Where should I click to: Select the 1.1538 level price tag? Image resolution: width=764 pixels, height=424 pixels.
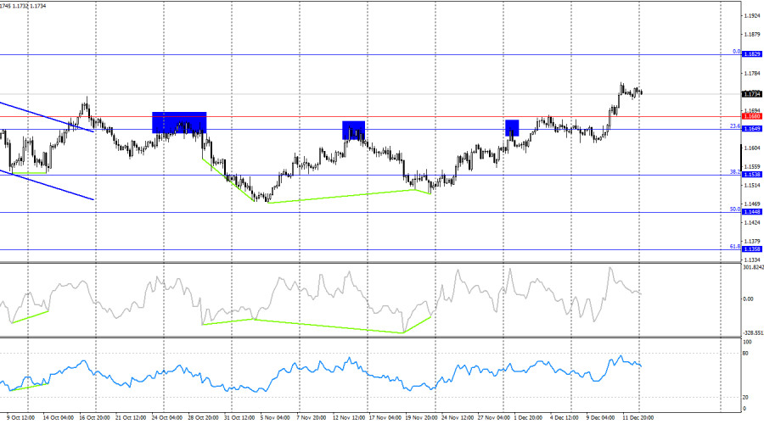(752, 175)
